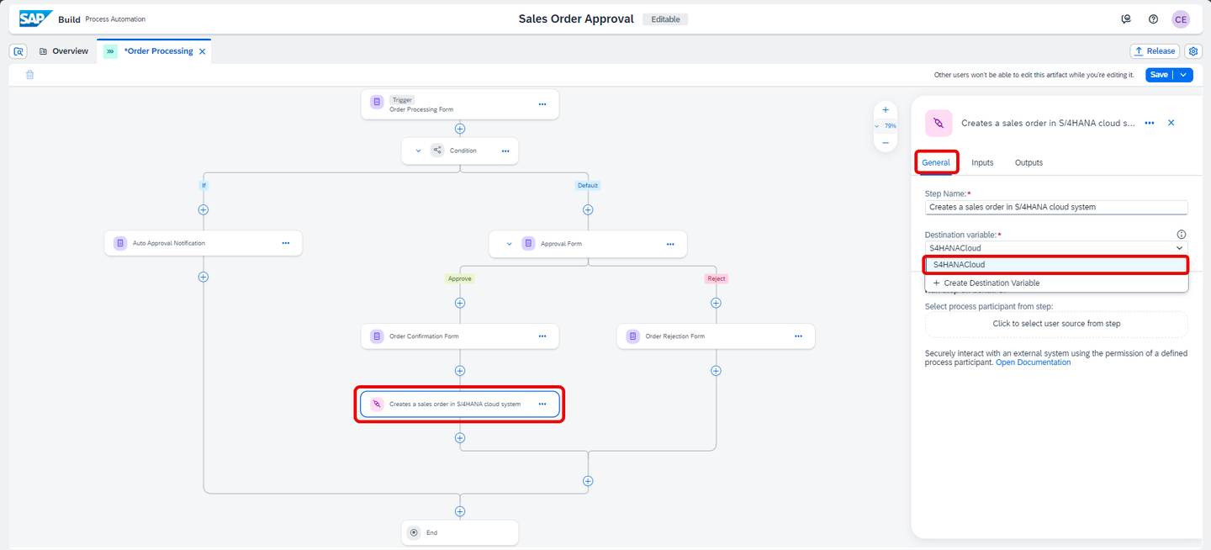
Task: Click the Release button
Action: (1154, 51)
